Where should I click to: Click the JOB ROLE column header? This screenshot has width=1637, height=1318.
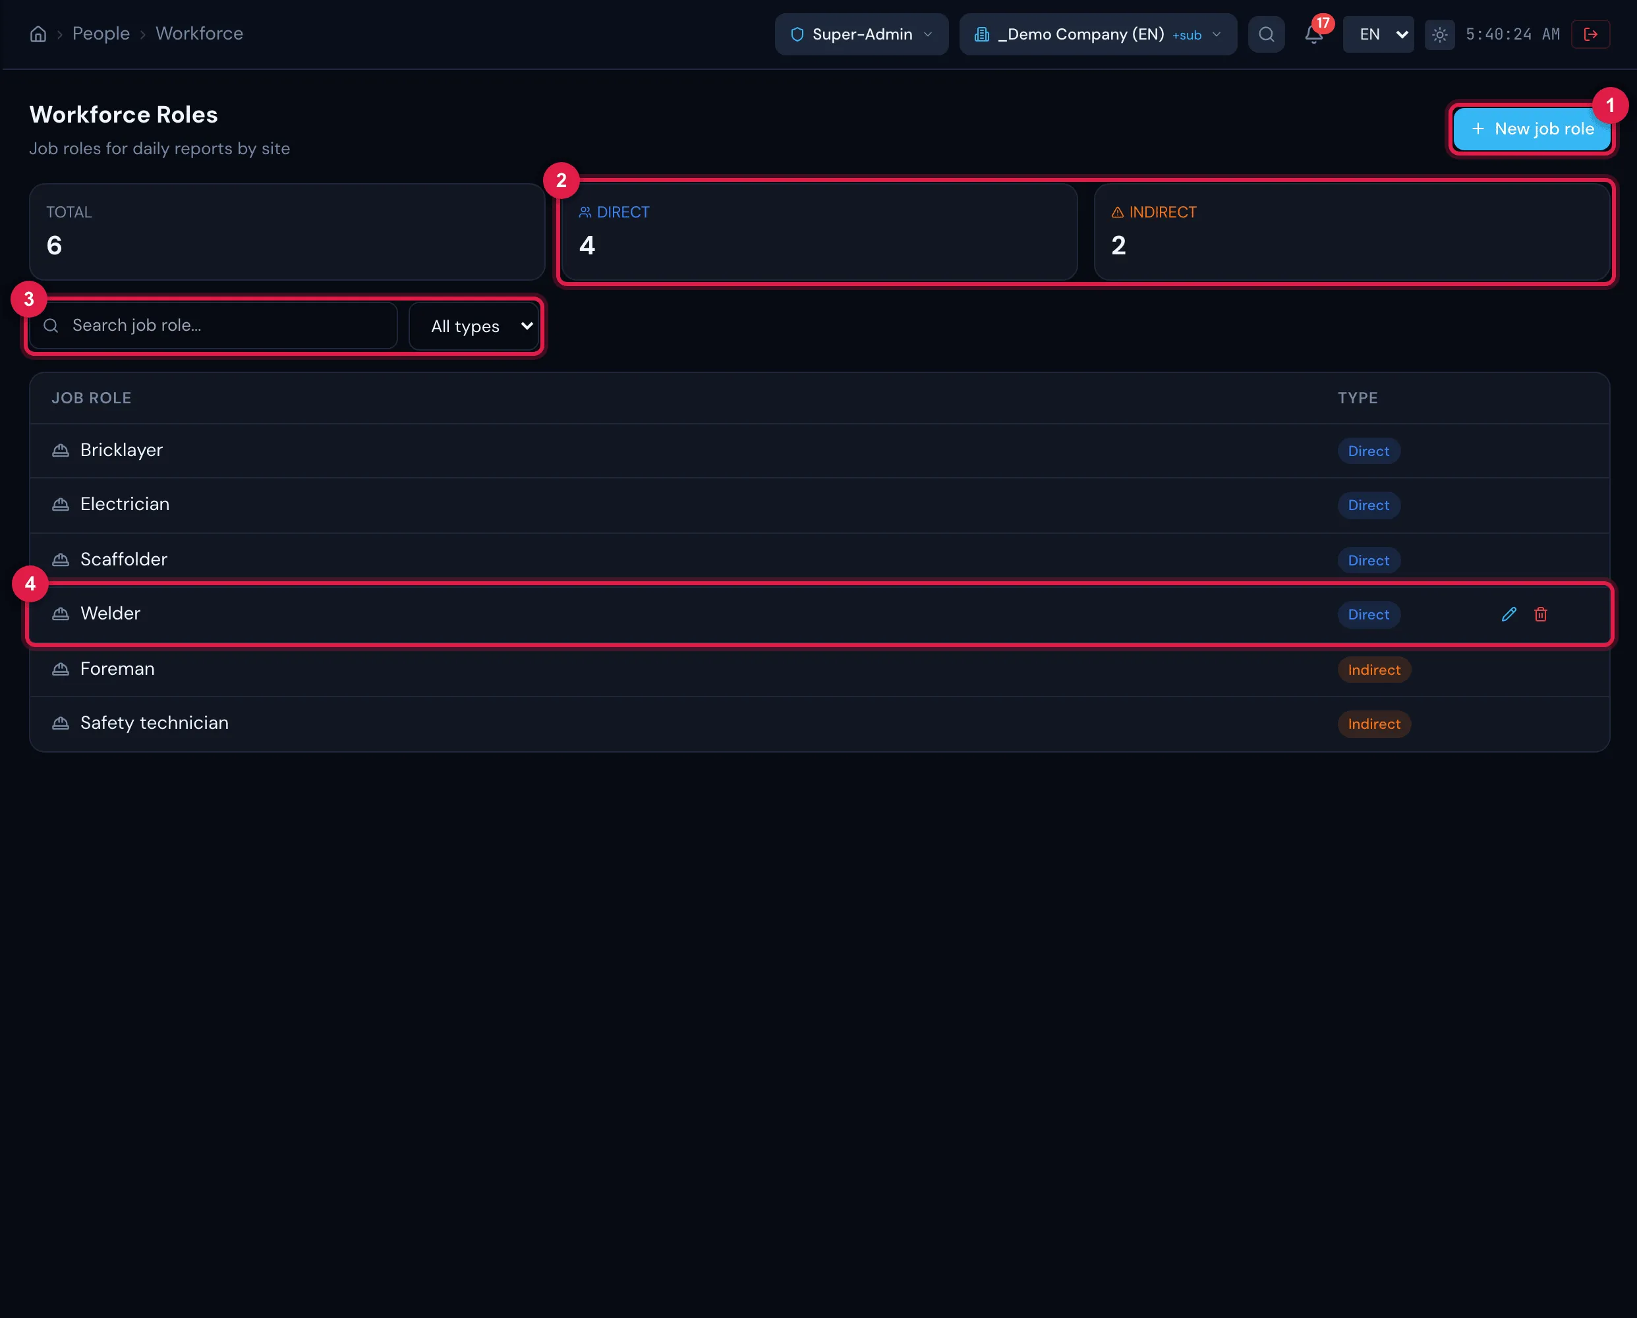(91, 398)
